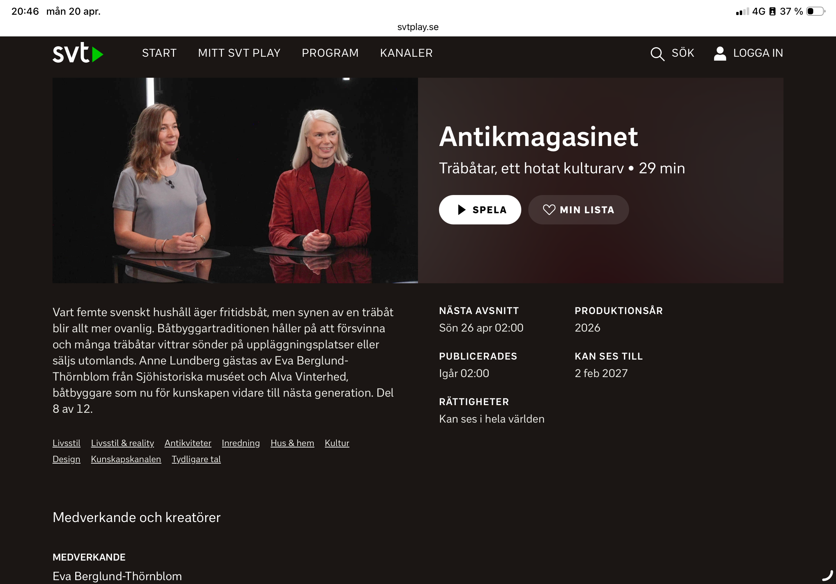This screenshot has height=584, width=836.
Task: Click the battery indicator in status bar
Action: coord(816,11)
